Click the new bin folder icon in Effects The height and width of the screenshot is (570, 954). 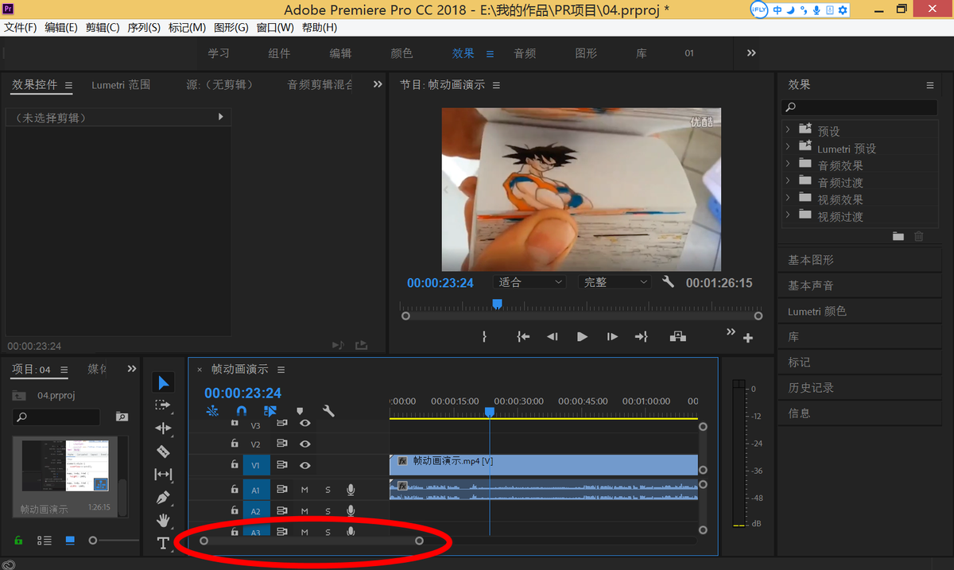click(898, 236)
